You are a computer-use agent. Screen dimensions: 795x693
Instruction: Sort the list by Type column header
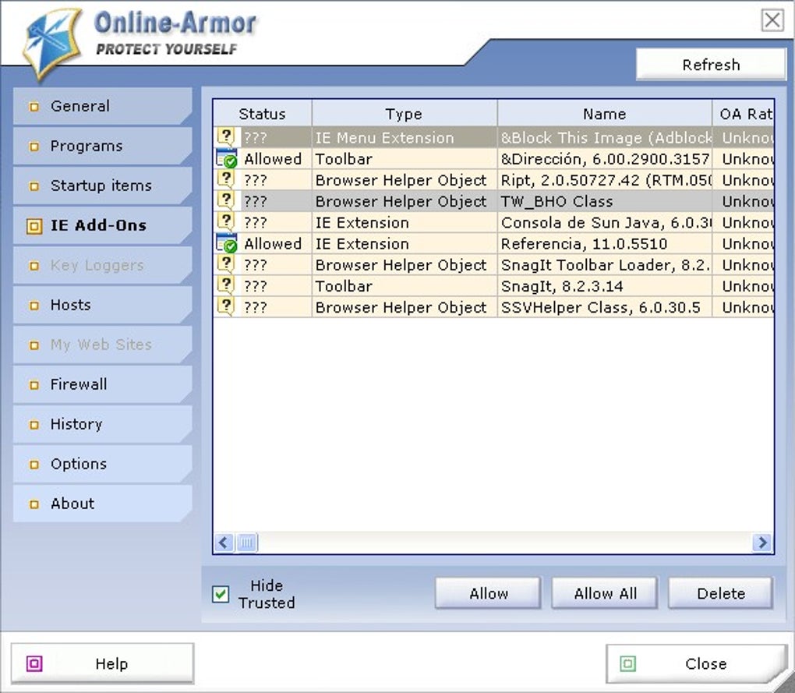[404, 114]
